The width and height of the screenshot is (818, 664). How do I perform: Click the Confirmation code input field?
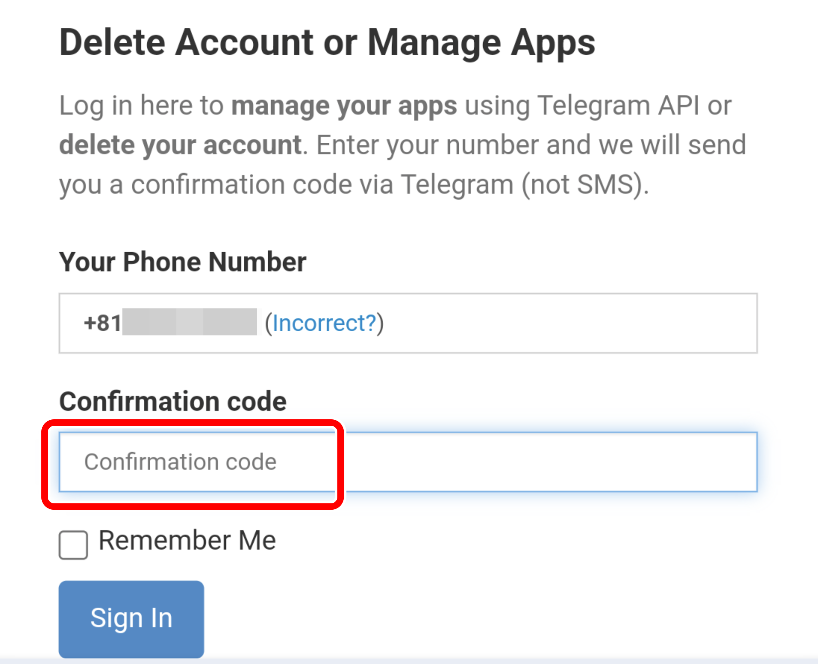pyautogui.click(x=408, y=462)
